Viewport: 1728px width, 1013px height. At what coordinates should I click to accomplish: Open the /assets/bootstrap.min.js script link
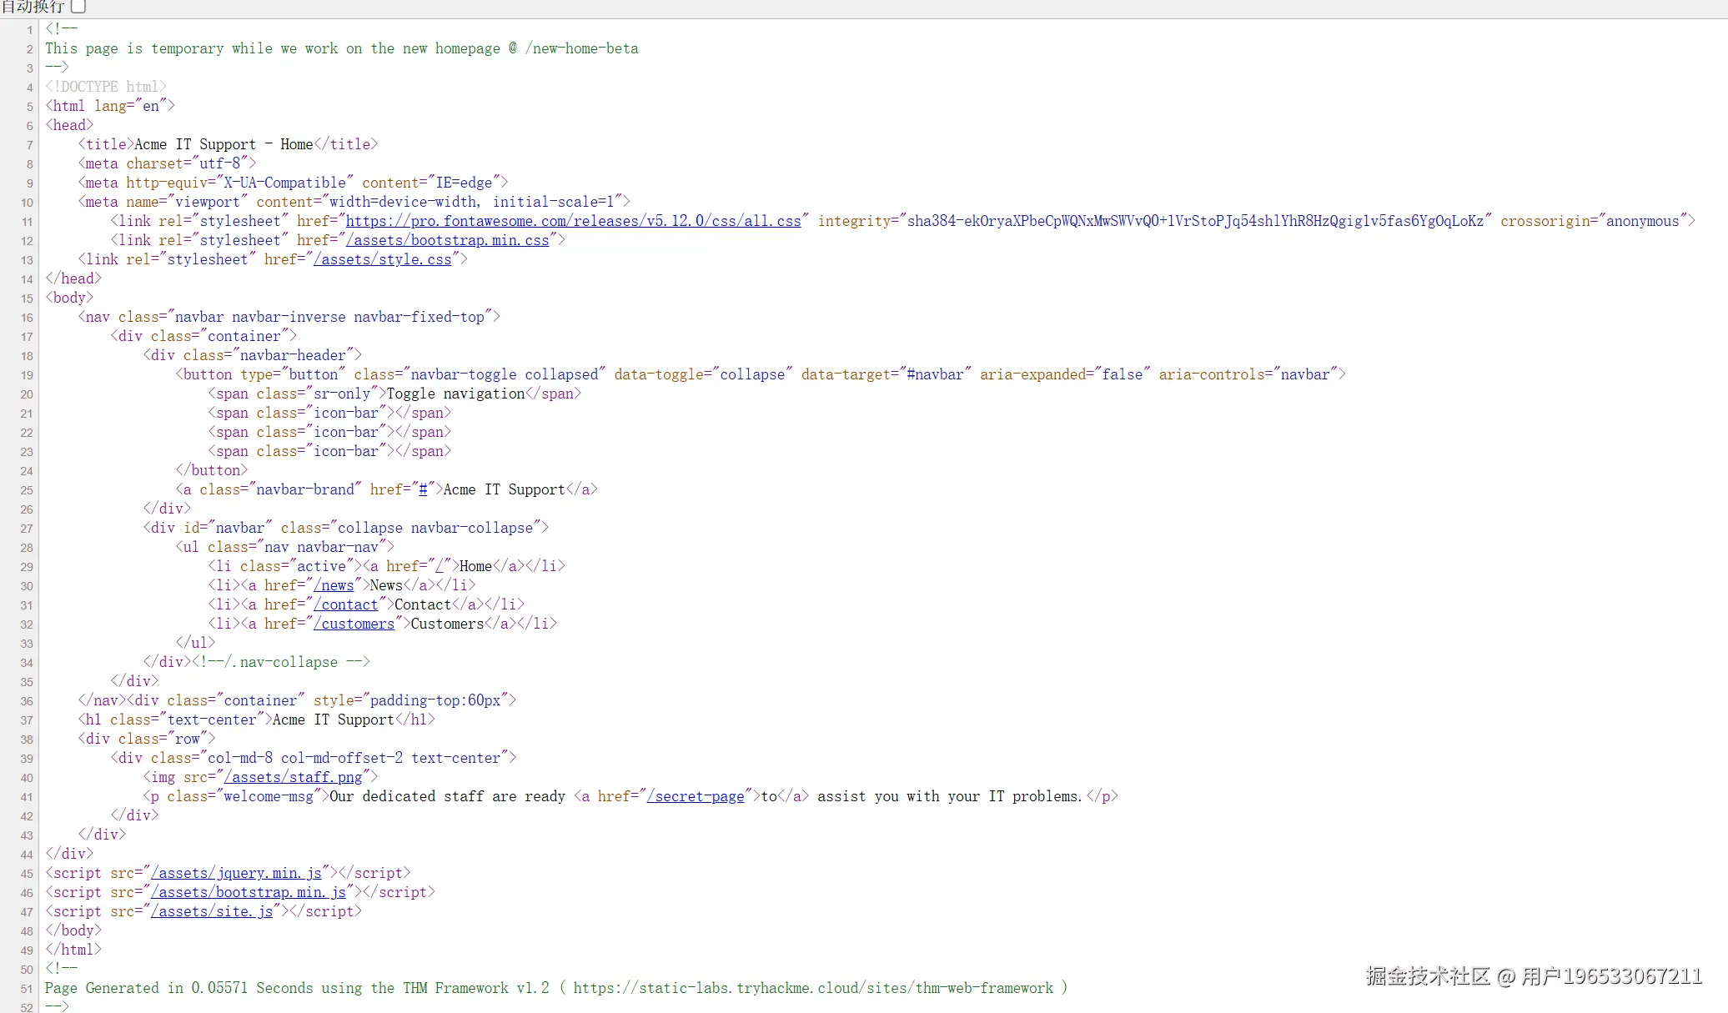point(249,892)
